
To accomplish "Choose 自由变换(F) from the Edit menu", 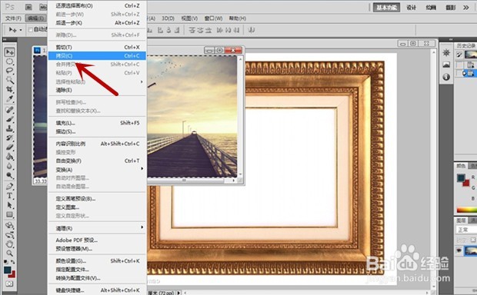I will 98,161.
